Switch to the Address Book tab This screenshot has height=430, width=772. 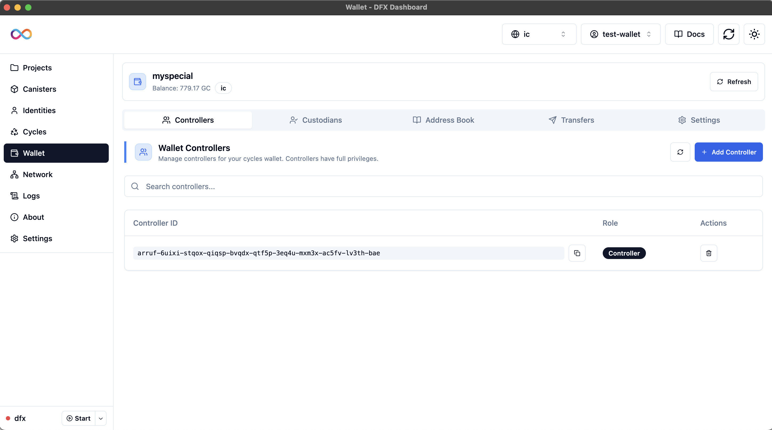(443, 120)
